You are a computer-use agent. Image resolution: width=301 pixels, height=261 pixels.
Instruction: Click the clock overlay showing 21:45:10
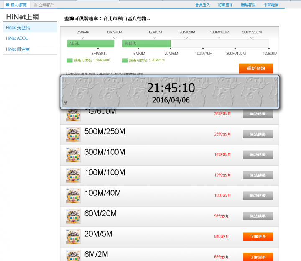coord(170,92)
